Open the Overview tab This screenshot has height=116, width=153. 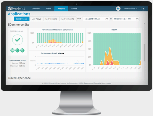tap(36, 9)
